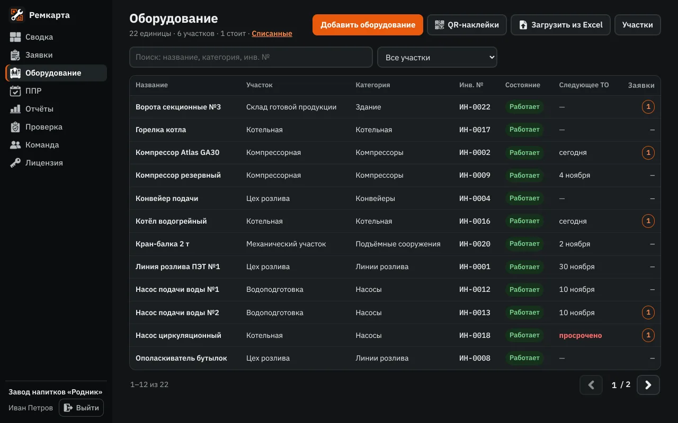
Task: Click the Склад готовой продукции cell
Action: [291, 107]
